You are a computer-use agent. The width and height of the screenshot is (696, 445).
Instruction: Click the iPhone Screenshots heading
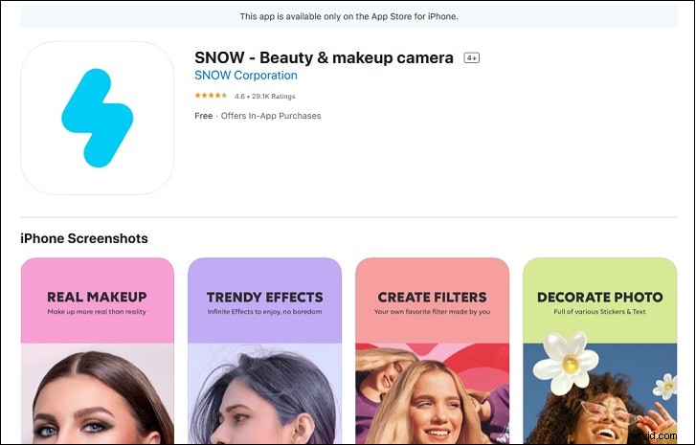pyautogui.click(x=84, y=238)
